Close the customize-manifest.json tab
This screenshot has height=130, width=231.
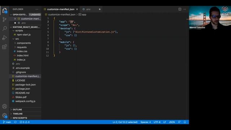pos(77,9)
